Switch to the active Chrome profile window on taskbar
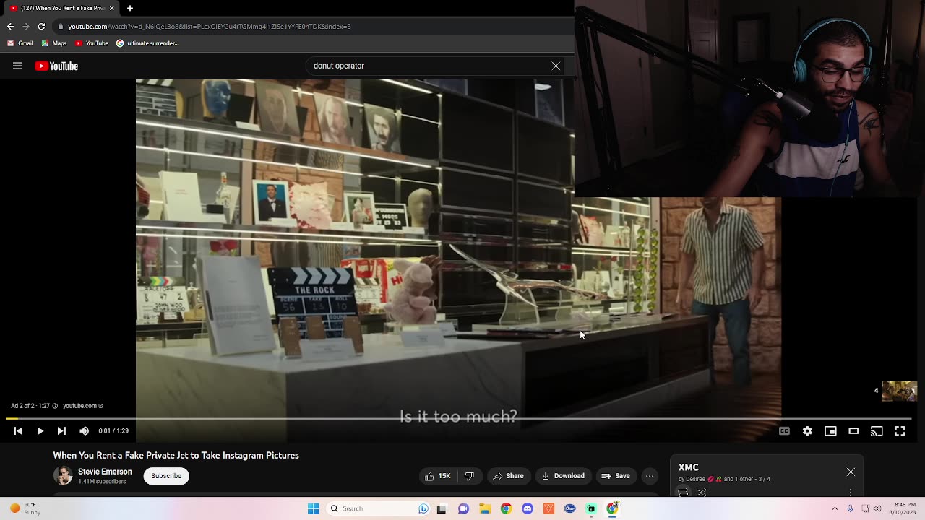 613,508
